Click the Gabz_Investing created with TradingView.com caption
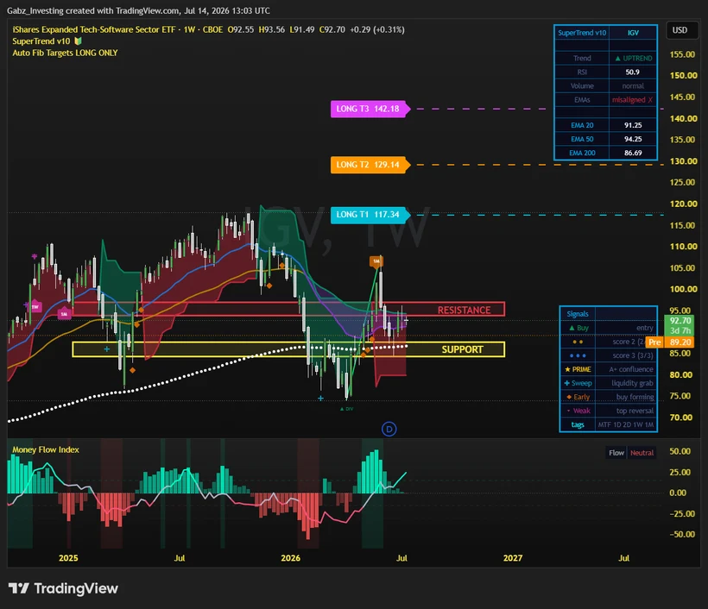 [x=138, y=10]
